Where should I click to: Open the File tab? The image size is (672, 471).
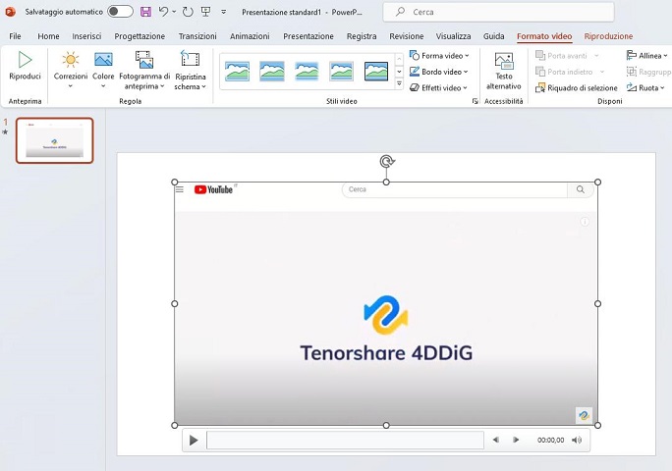click(x=15, y=36)
